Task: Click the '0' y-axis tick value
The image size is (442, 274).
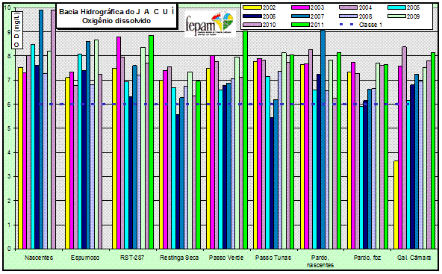Action: point(9,249)
